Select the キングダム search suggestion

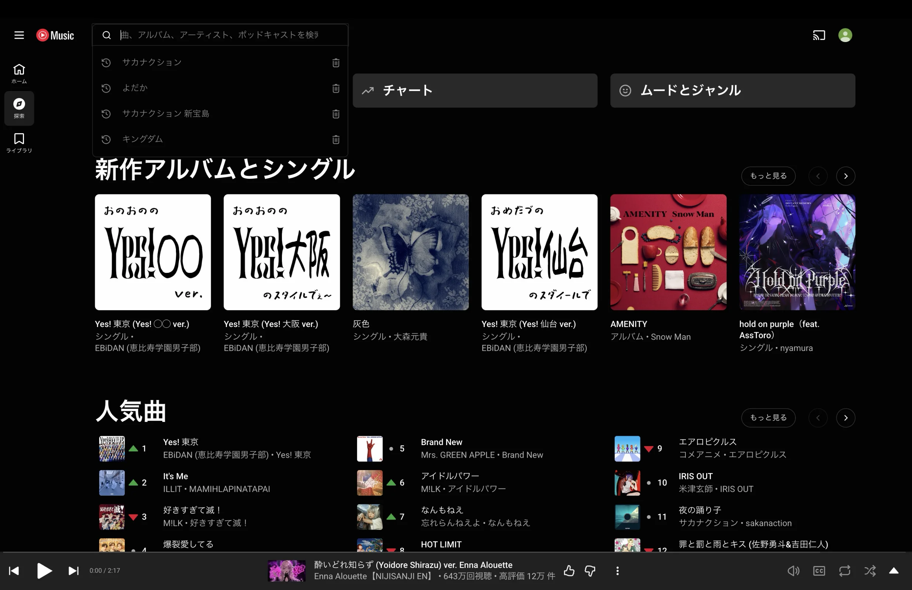[x=220, y=139]
